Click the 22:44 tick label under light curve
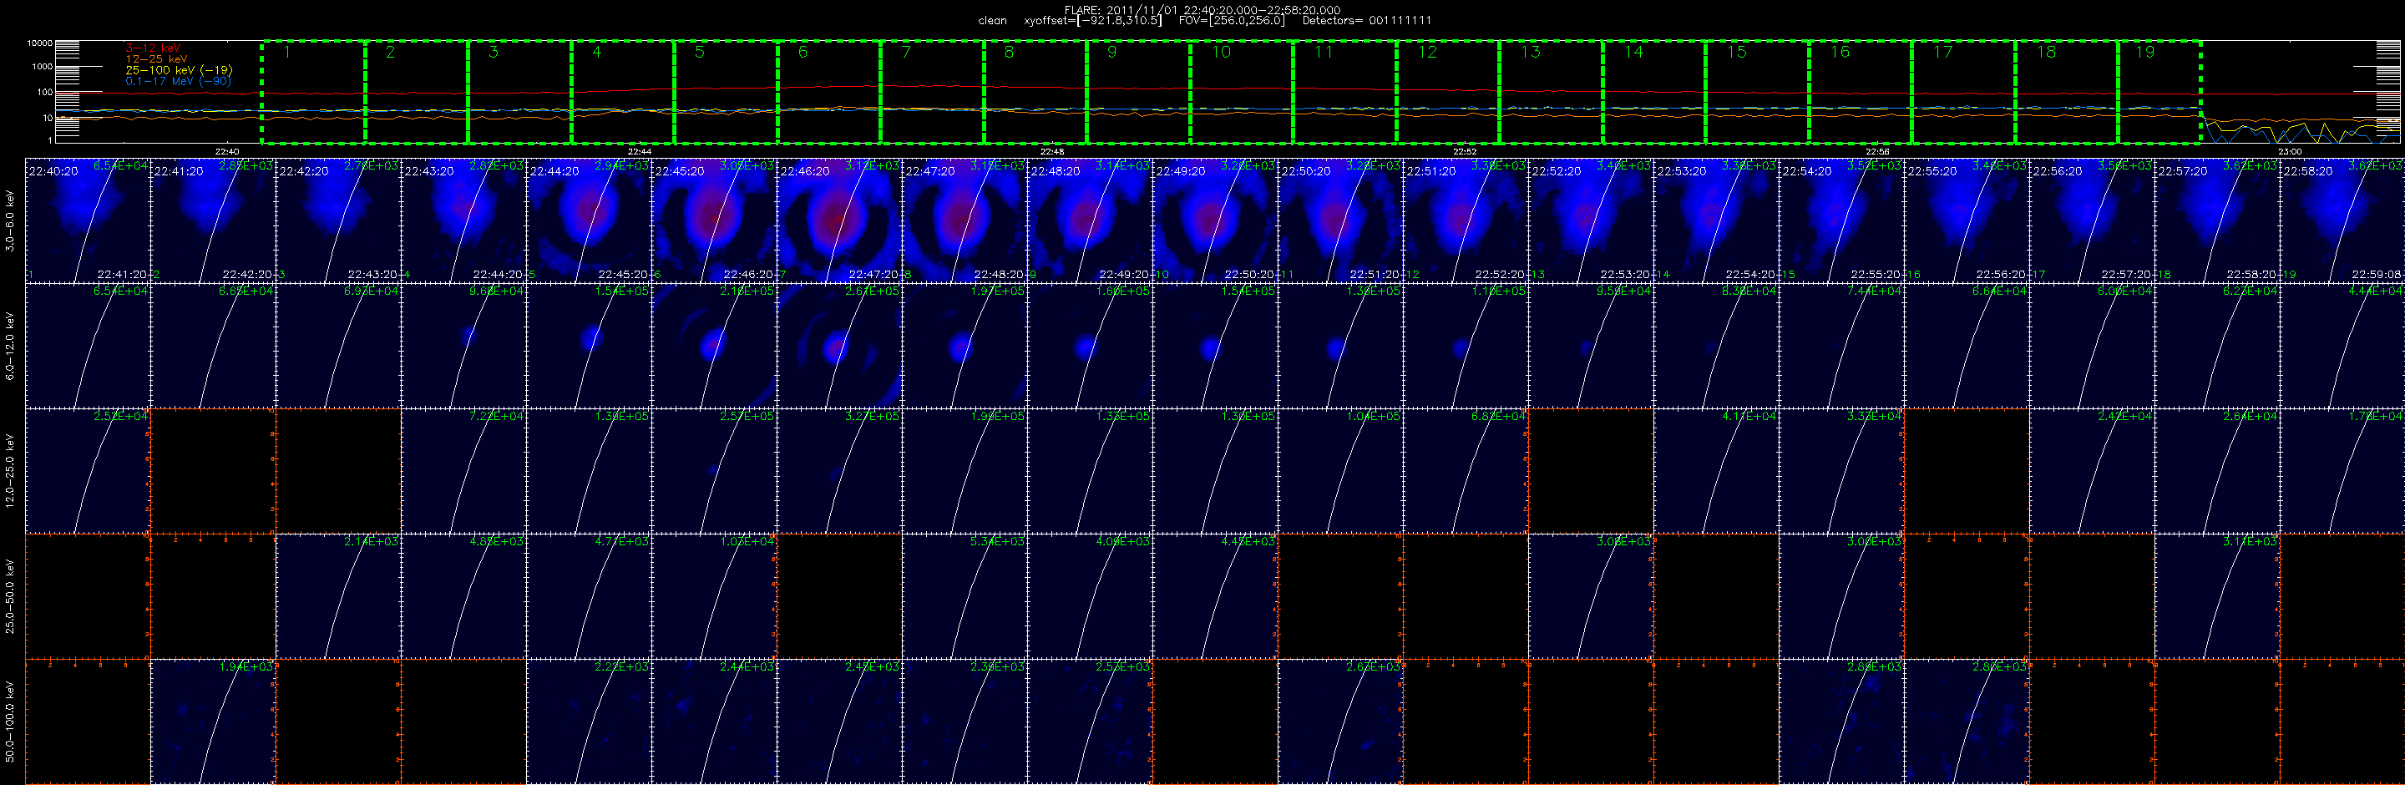 pos(640,151)
